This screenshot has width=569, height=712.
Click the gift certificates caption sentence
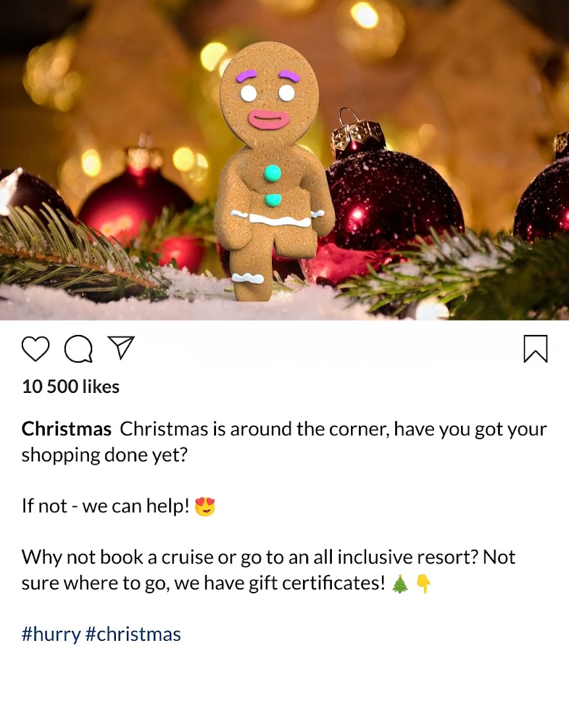point(268,570)
